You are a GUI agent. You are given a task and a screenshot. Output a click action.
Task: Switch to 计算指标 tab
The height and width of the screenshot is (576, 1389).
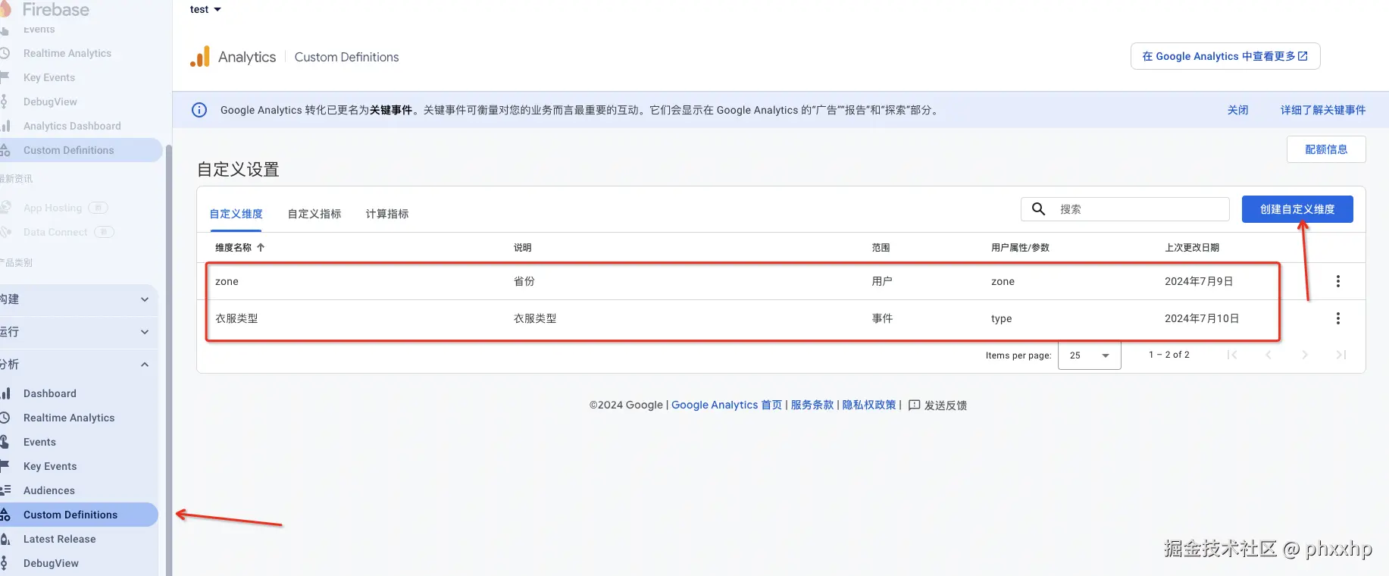387,214
